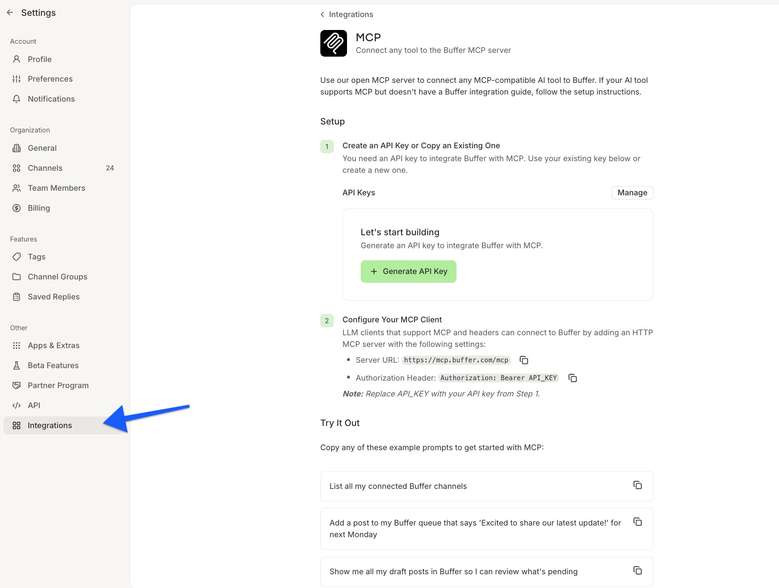Copy the 'Excited to share our latest update' prompt
The image size is (779, 588).
637,522
